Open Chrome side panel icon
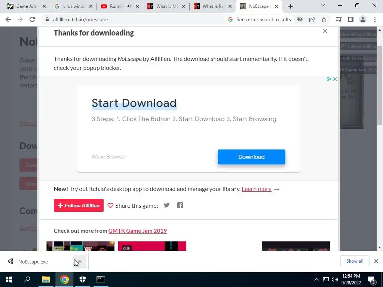 [x=351, y=19]
